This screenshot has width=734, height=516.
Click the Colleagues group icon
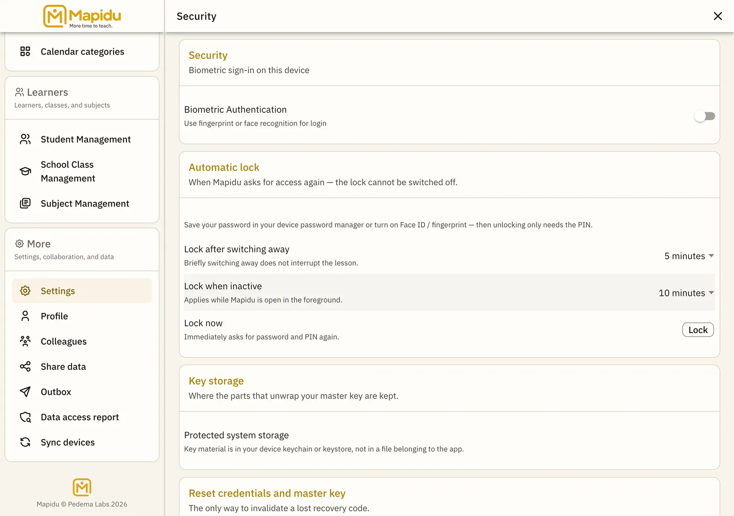[x=25, y=341]
